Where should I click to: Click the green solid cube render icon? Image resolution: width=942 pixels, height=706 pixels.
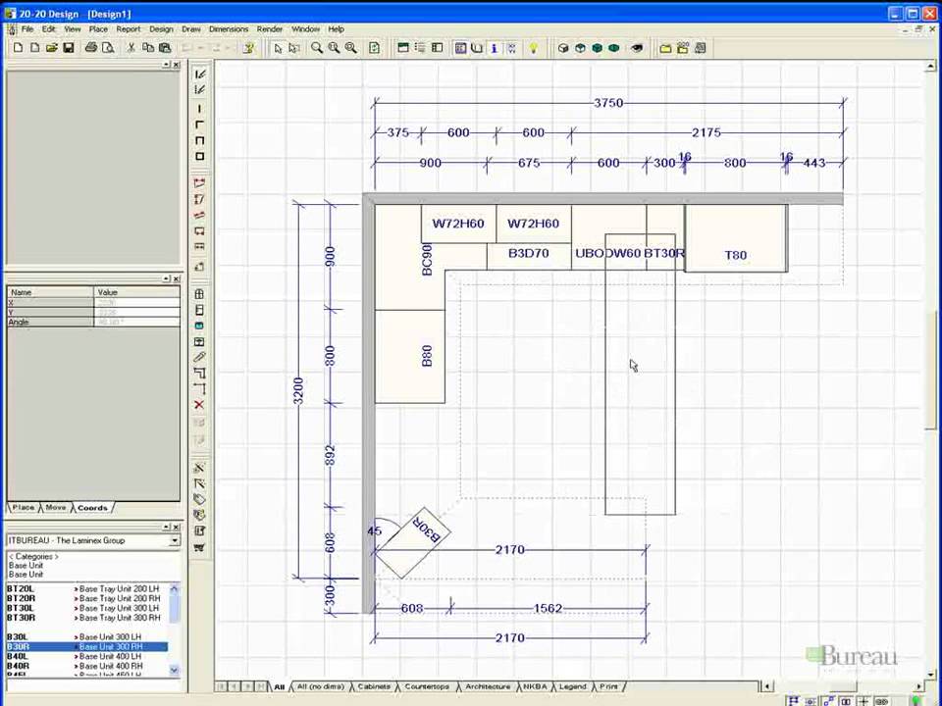[x=597, y=48]
